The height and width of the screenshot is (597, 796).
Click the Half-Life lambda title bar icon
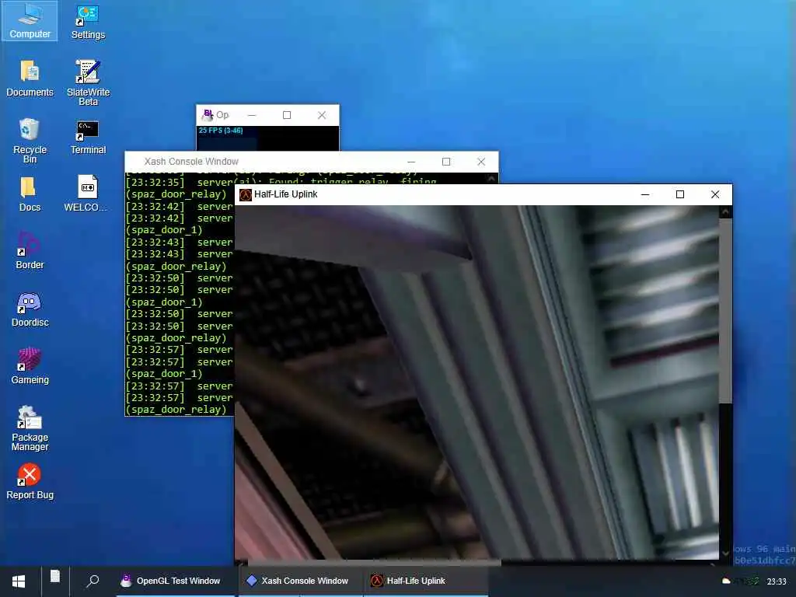coord(245,194)
